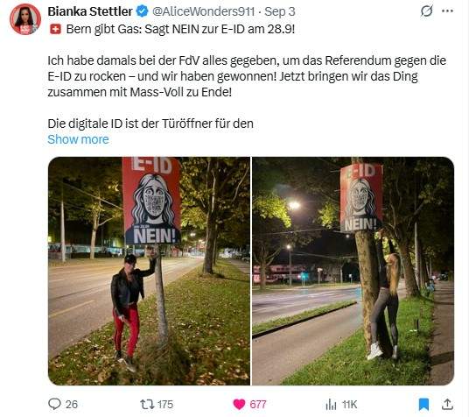469x417 pixels.
Task: Click the 175 reposts count
Action: click(x=165, y=405)
